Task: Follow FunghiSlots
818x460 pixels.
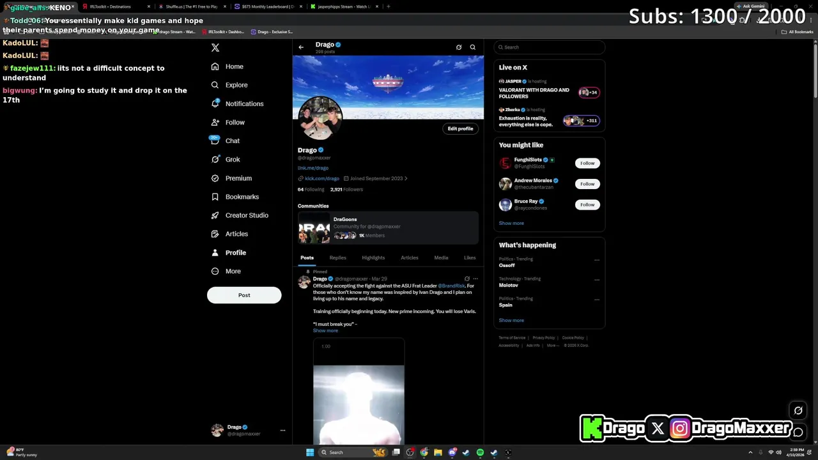Action: [x=587, y=163]
